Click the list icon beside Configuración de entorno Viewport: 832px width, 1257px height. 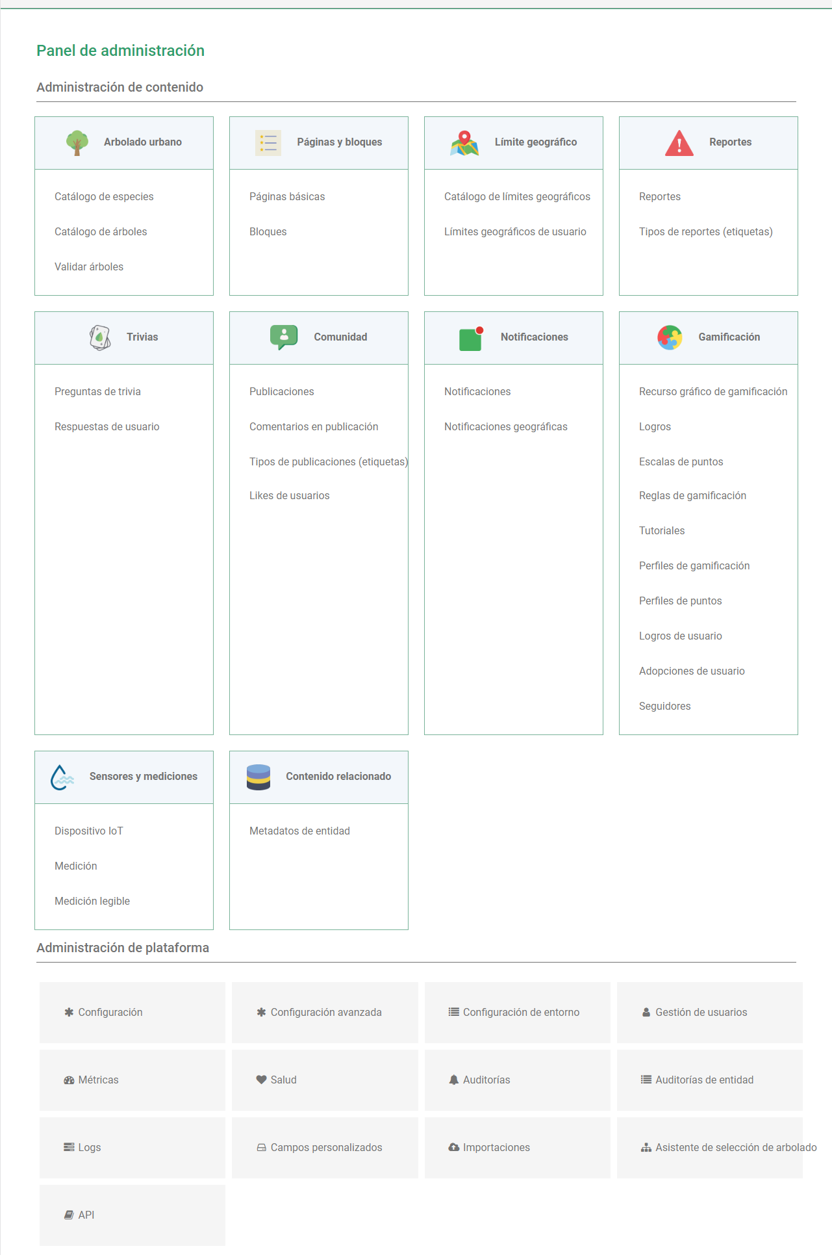pos(454,1012)
